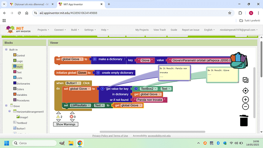The width and height of the screenshot is (263, 148).
Task: Collapse the HorizontalArrangement1 tree node
Action: [x=10, y=111]
